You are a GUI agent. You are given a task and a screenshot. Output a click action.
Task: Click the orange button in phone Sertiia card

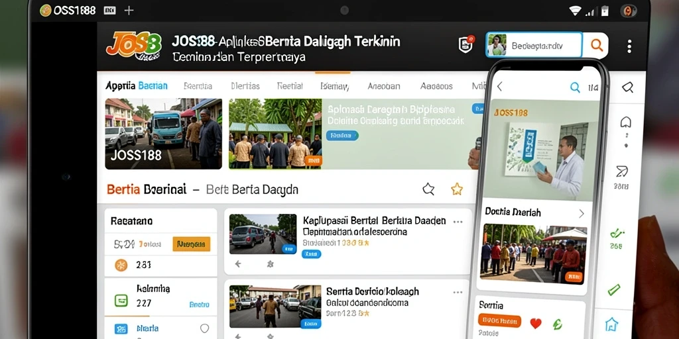click(x=499, y=321)
